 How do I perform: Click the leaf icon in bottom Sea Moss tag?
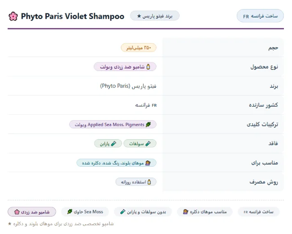coord(70,212)
